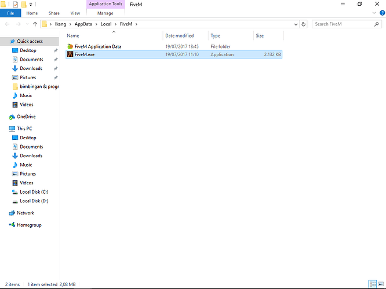This screenshot has height=289, width=386.
Task: Click the New folder quick access icon
Action: [24, 4]
